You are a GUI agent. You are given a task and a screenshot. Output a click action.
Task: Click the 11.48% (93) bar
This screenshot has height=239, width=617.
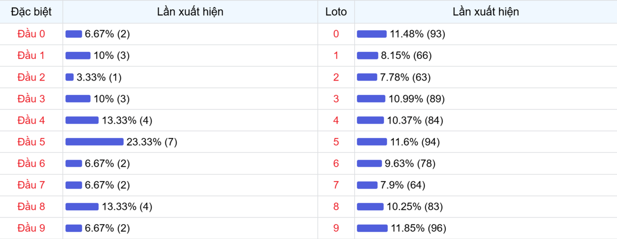point(372,34)
